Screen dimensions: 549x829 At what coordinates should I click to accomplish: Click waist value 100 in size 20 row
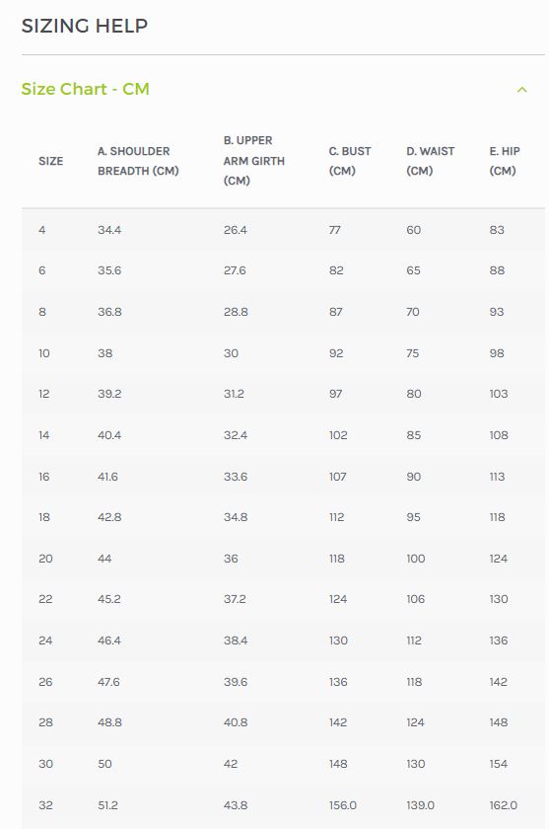[416, 559]
